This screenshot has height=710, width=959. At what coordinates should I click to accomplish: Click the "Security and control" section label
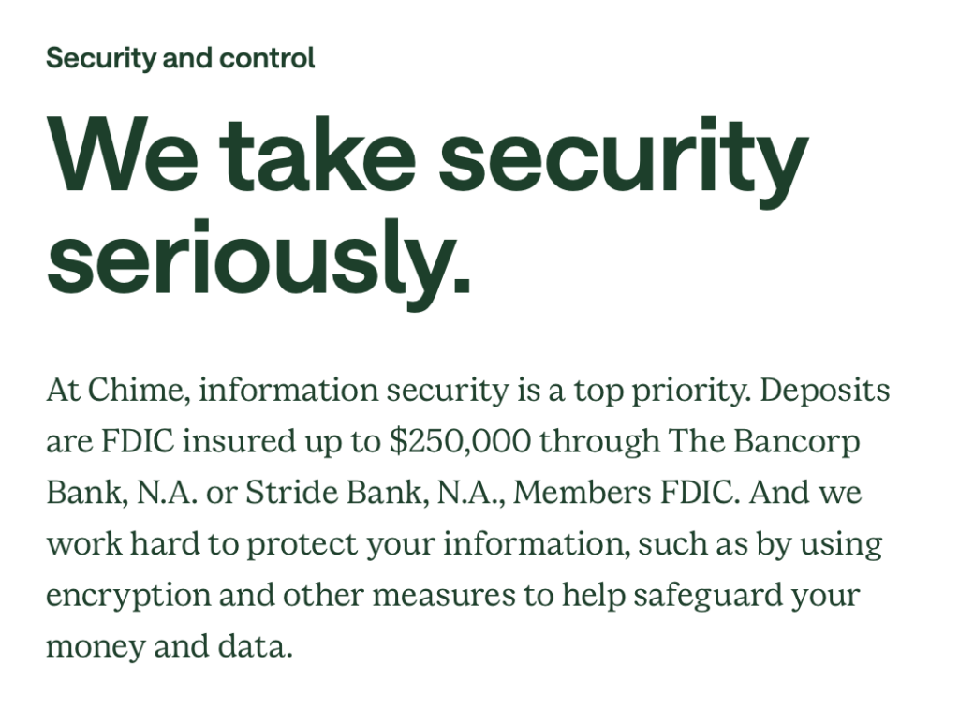pyautogui.click(x=180, y=58)
